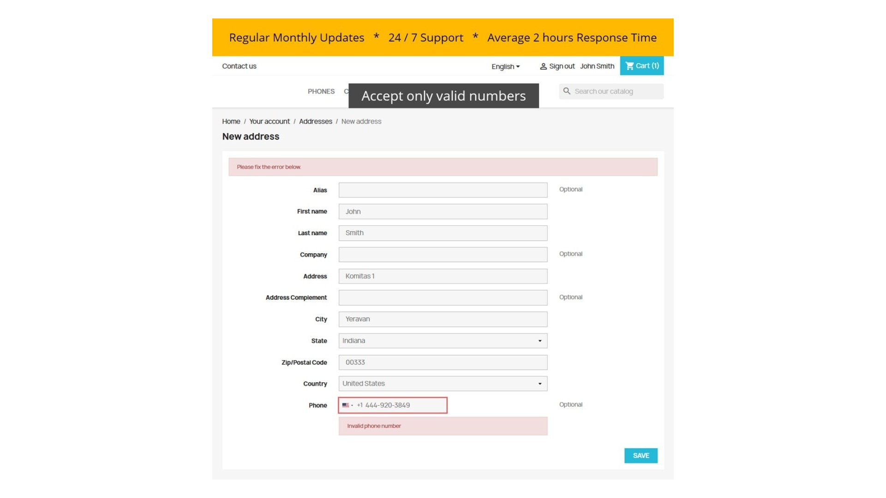886x498 pixels.
Task: Open John Smith account link
Action: [597, 66]
